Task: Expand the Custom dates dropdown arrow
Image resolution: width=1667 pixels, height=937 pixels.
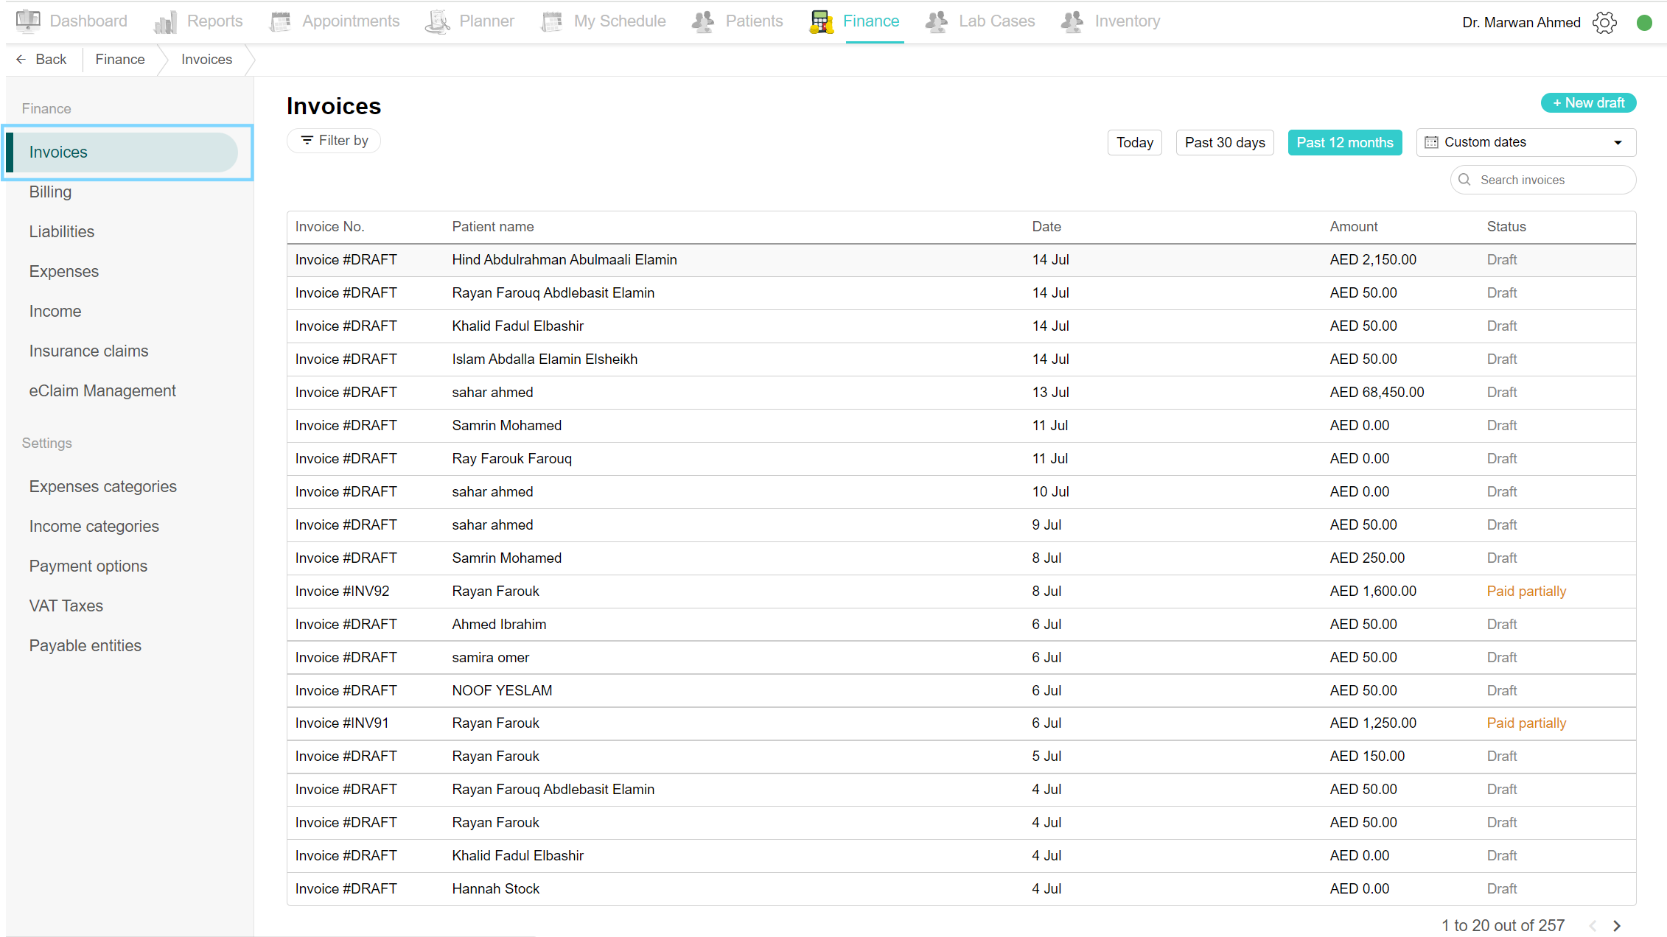Action: (x=1618, y=143)
